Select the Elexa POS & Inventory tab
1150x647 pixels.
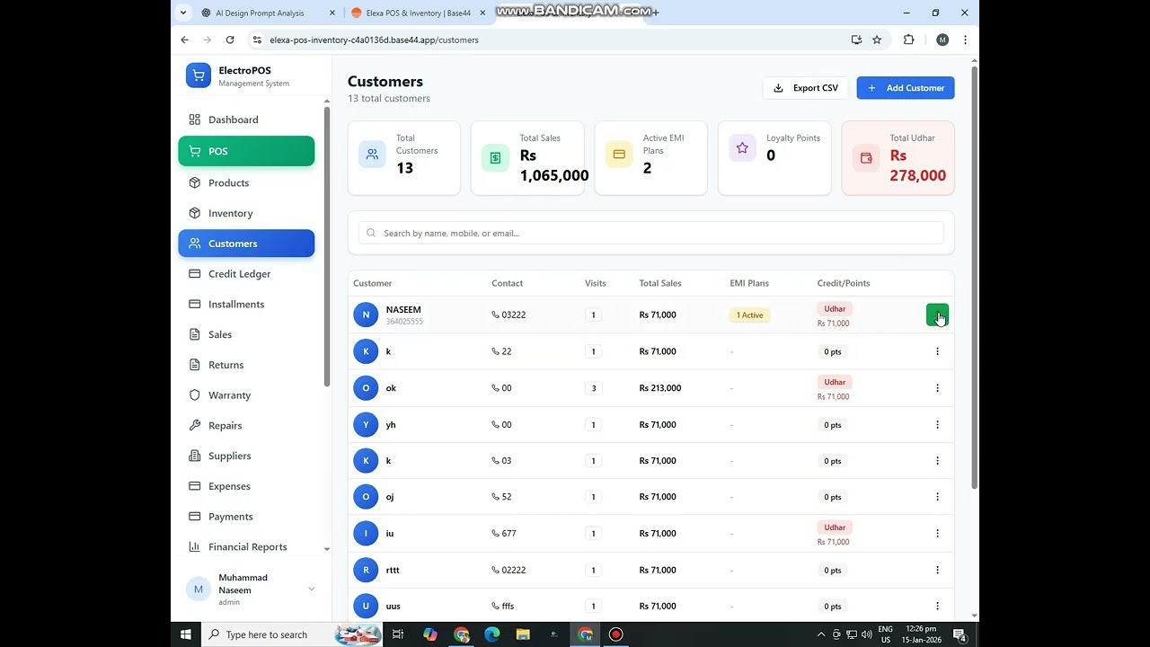tap(418, 13)
